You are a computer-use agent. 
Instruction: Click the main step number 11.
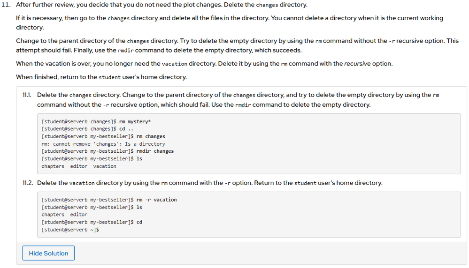point(7,5)
